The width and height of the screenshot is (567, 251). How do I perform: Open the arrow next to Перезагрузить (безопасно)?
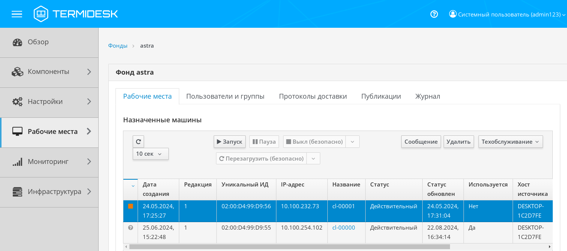(x=313, y=159)
